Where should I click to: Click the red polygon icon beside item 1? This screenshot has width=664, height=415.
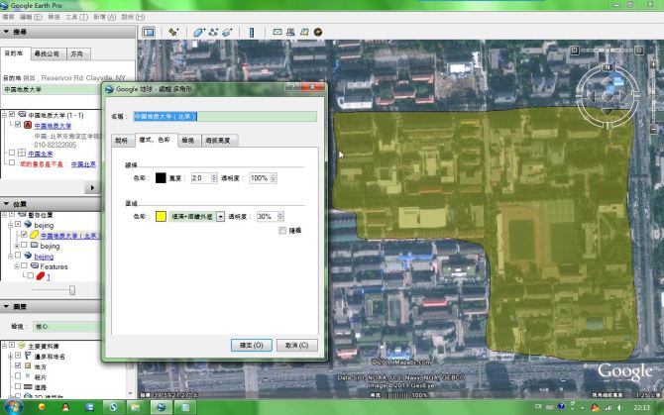(x=41, y=276)
